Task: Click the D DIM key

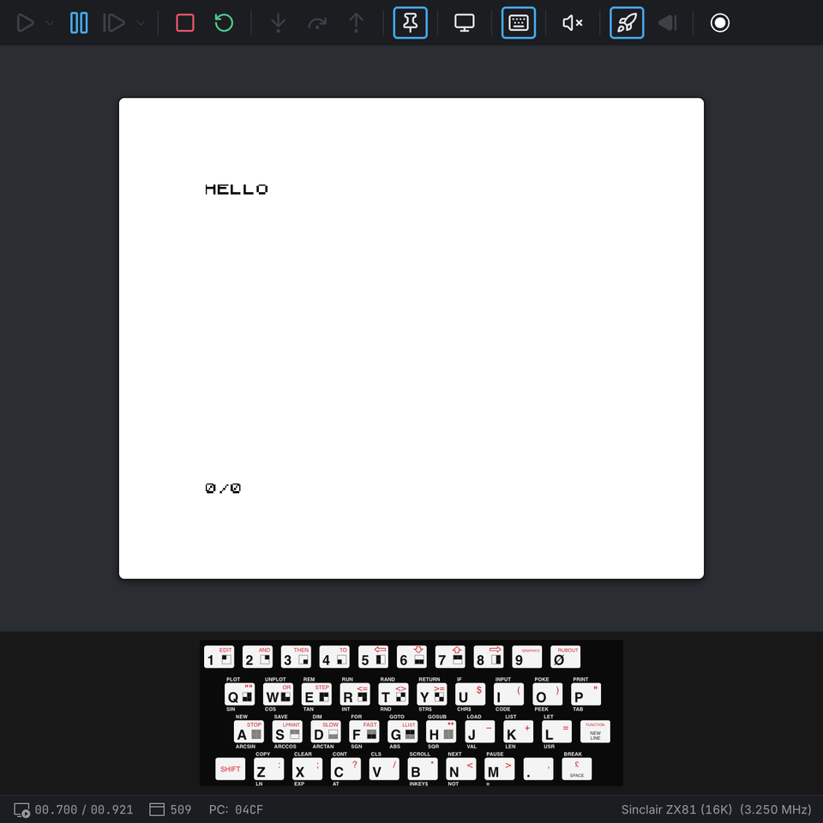Action: pos(326,731)
